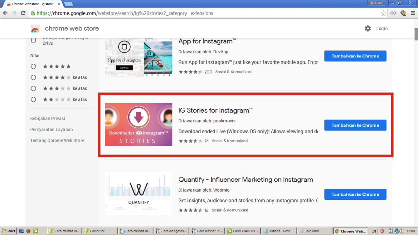Launch CorelDRAW from the quick launch bar
418x235 pixels.
pyautogui.click(x=35, y=231)
